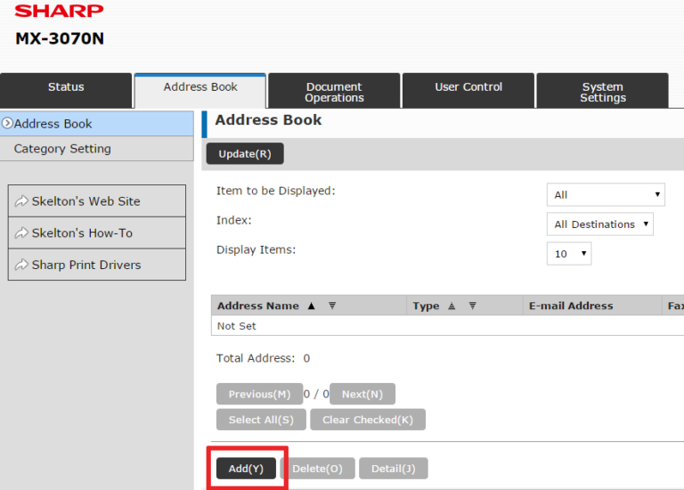The image size is (684, 490).
Task: Click the SHARP logo
Action: (x=60, y=11)
